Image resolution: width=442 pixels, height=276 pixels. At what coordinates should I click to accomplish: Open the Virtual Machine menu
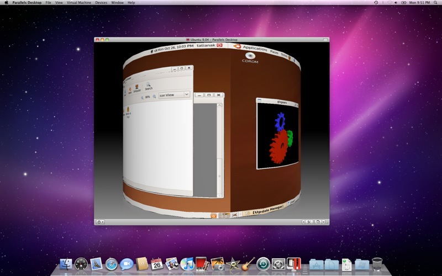point(79,3)
